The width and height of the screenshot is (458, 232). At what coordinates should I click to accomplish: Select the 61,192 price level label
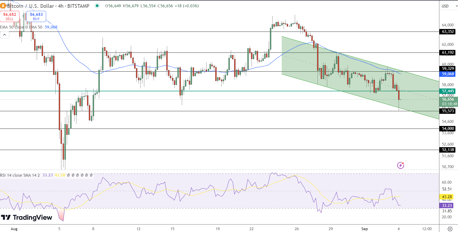[448, 53]
